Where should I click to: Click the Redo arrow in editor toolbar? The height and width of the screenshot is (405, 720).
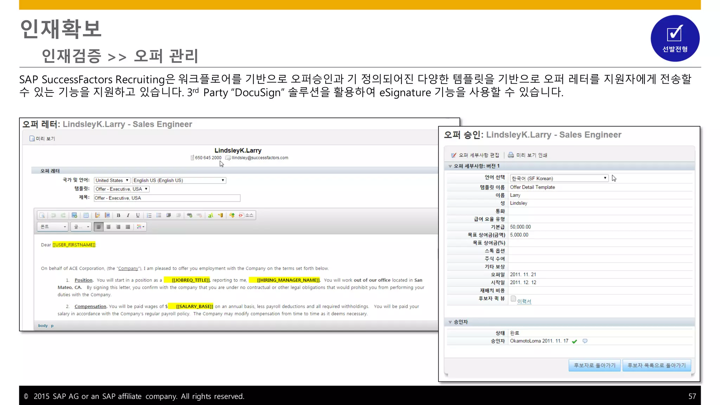pyautogui.click(x=63, y=216)
